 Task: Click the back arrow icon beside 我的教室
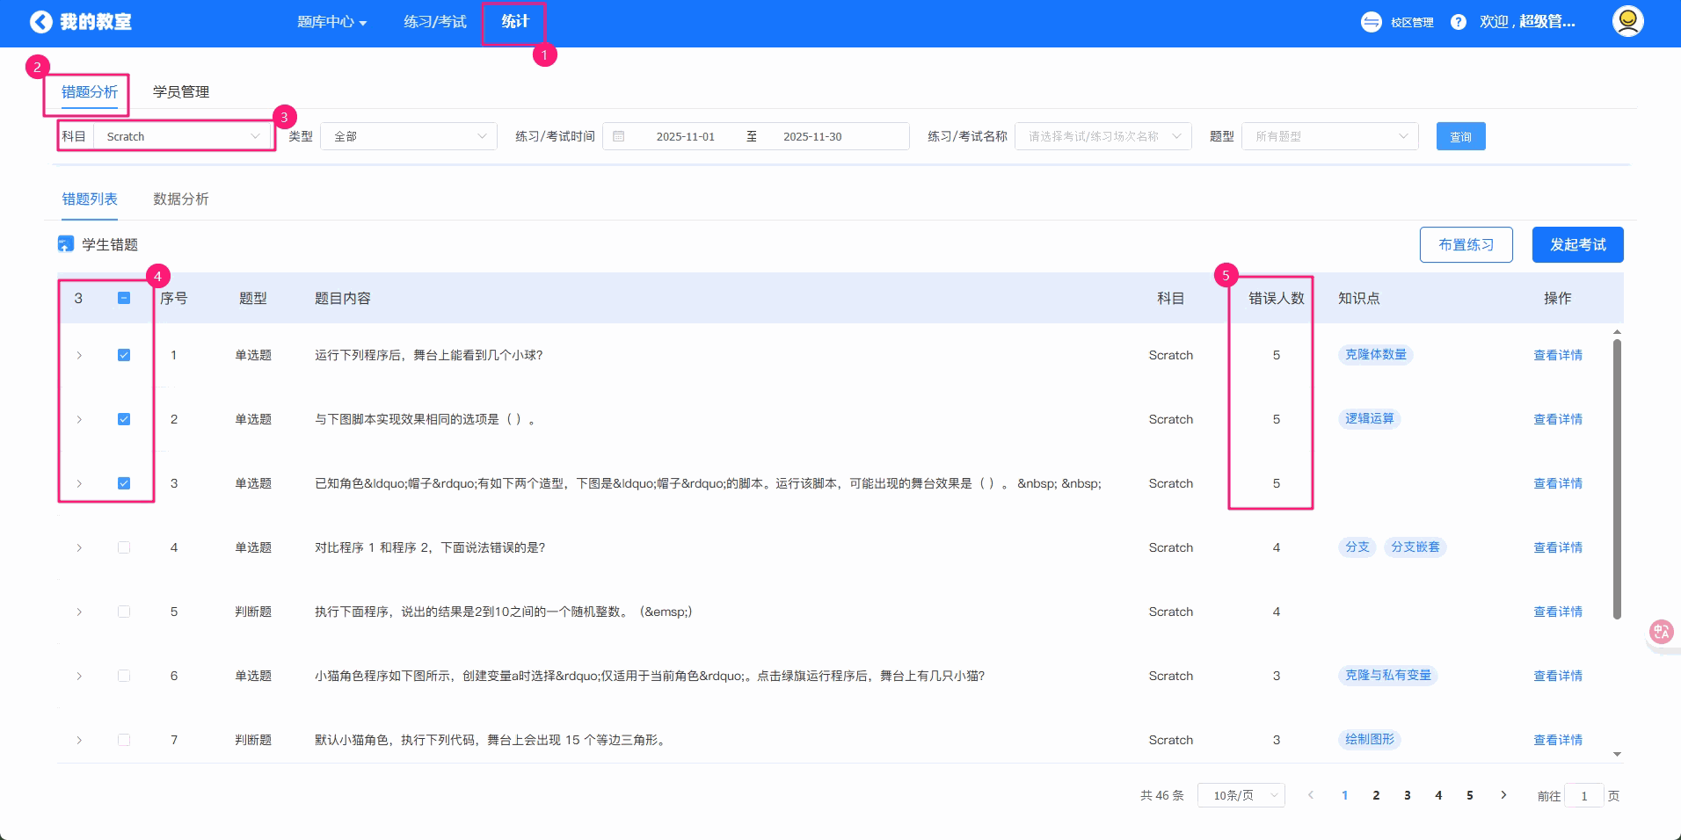coord(40,22)
